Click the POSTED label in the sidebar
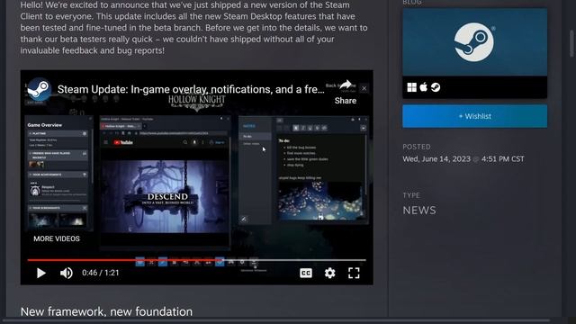 417,147
